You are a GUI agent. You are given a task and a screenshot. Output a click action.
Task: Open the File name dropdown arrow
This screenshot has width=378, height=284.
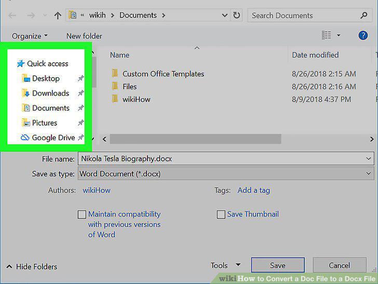coord(368,159)
